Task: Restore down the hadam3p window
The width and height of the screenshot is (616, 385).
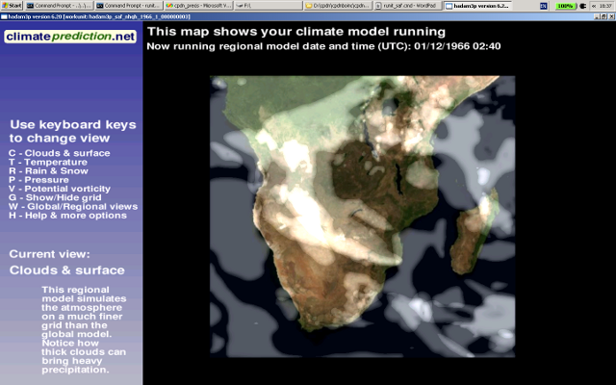Action: point(603,16)
